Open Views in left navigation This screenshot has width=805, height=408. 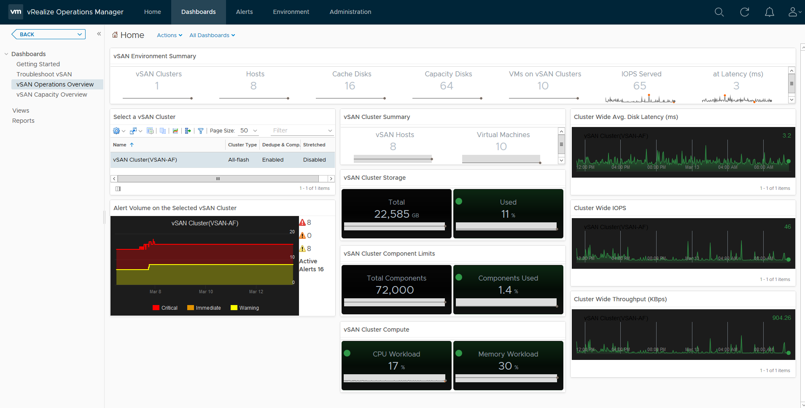21,111
